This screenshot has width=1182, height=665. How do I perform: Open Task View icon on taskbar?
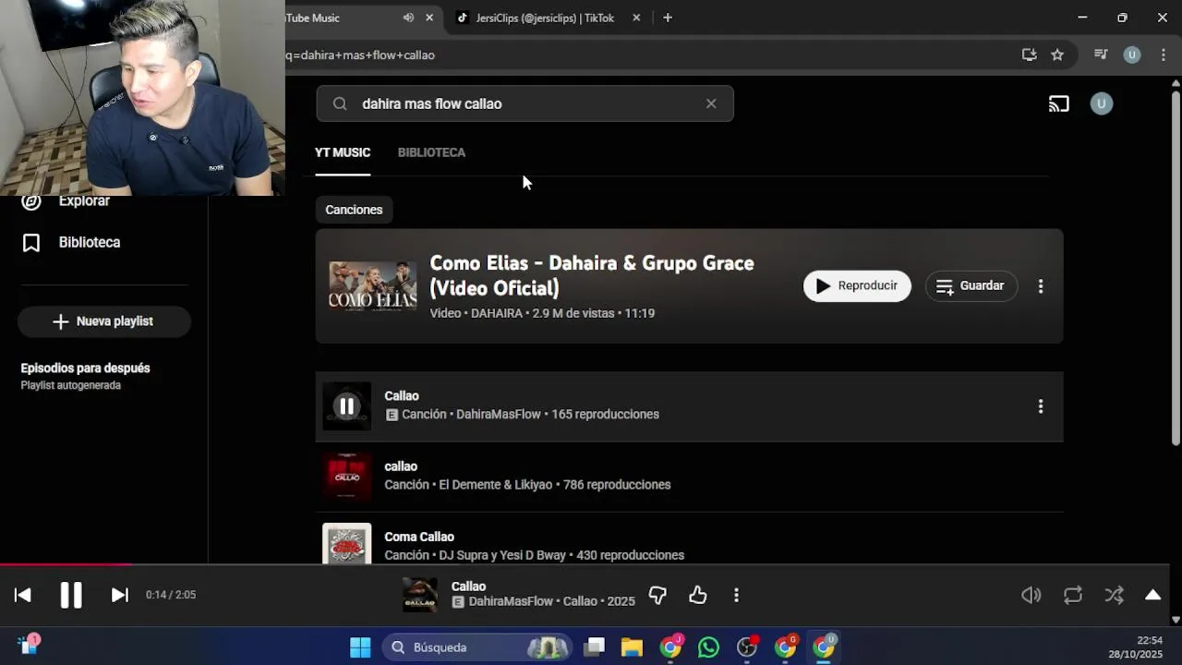[x=595, y=647]
